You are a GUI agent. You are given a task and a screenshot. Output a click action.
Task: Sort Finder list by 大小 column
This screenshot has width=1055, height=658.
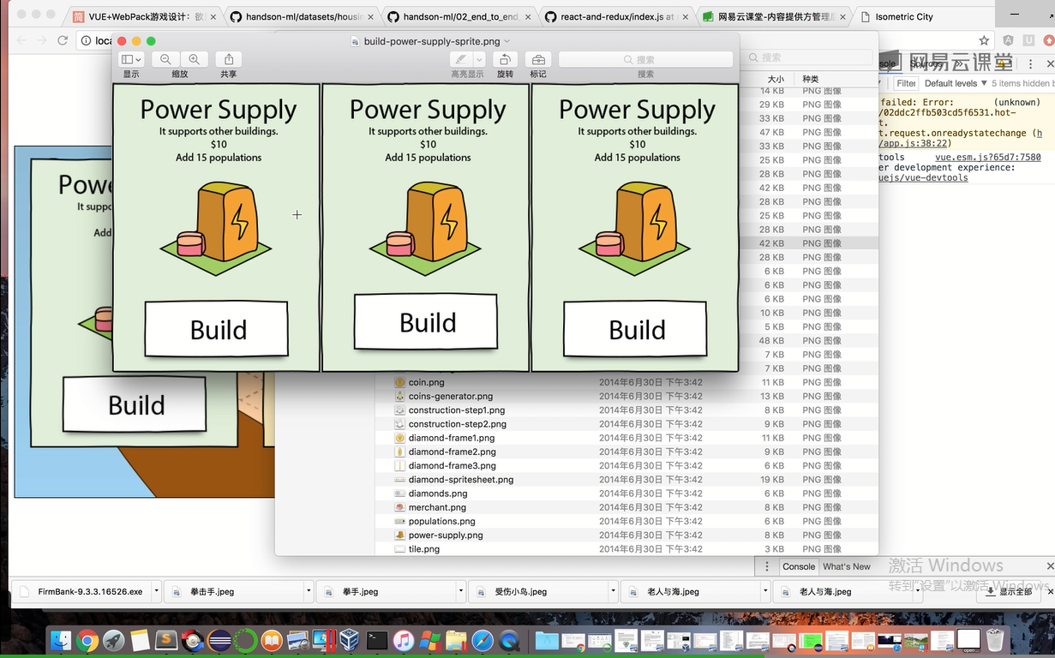(x=776, y=79)
